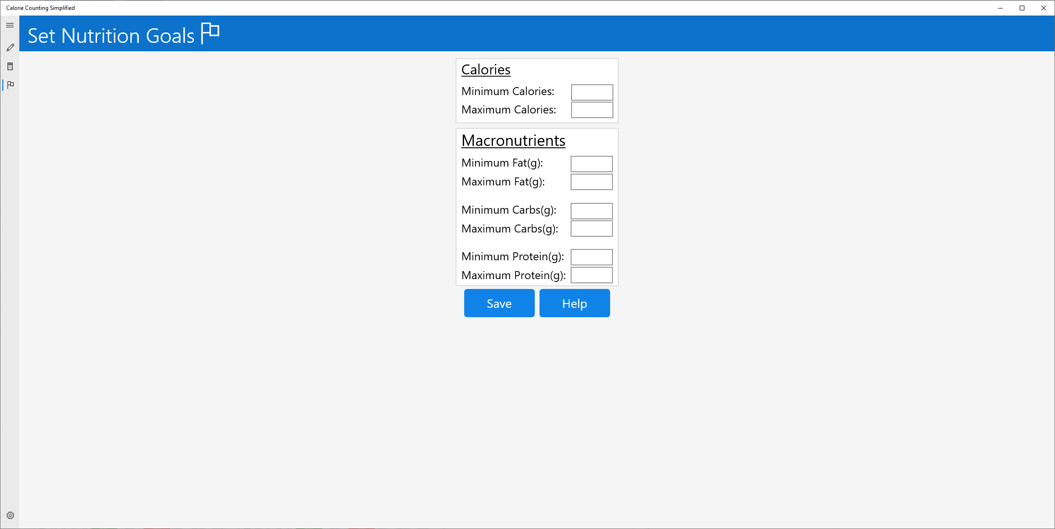This screenshot has width=1055, height=529.
Task: Minimize the application window
Action: click(1000, 8)
